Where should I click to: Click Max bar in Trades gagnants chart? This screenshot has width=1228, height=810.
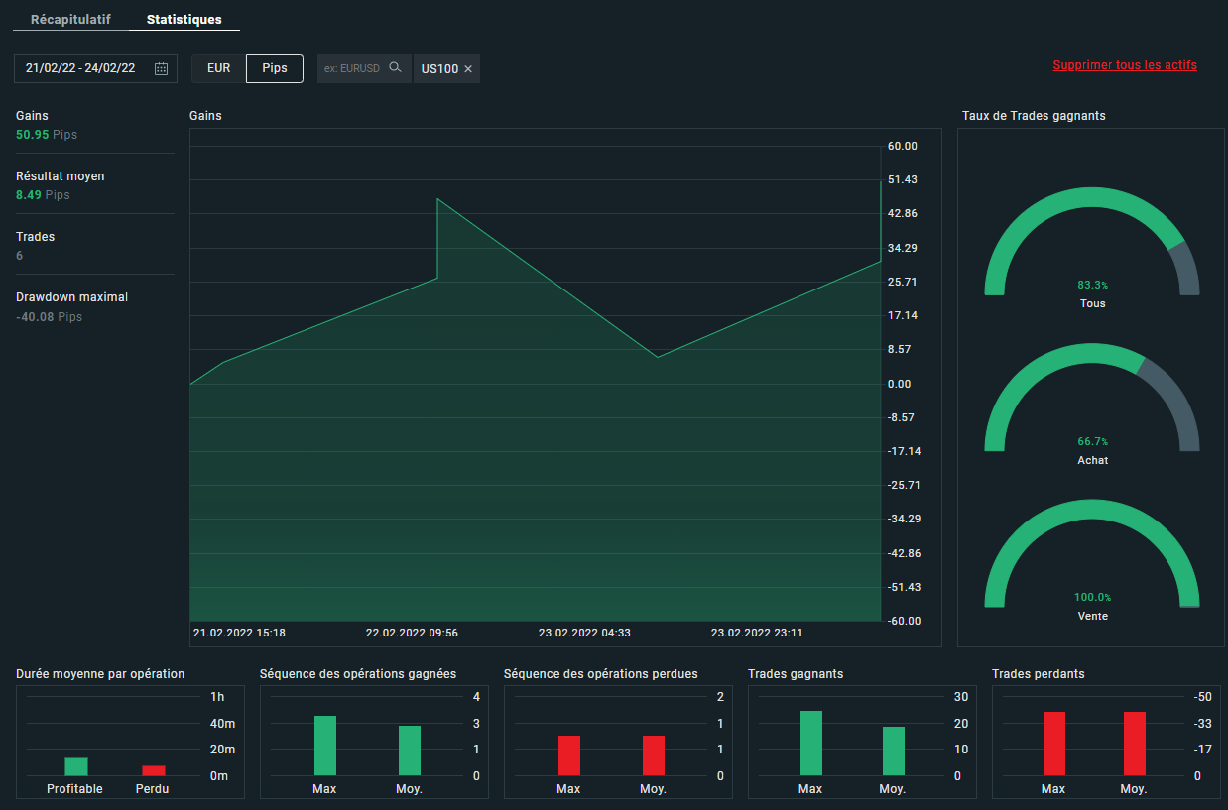click(810, 743)
